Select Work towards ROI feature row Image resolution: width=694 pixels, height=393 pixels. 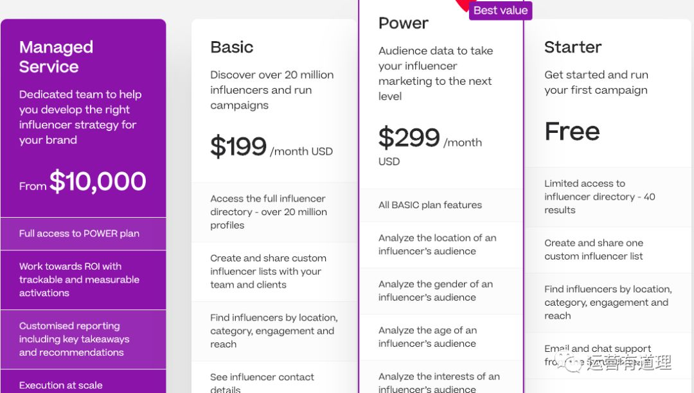click(83, 280)
